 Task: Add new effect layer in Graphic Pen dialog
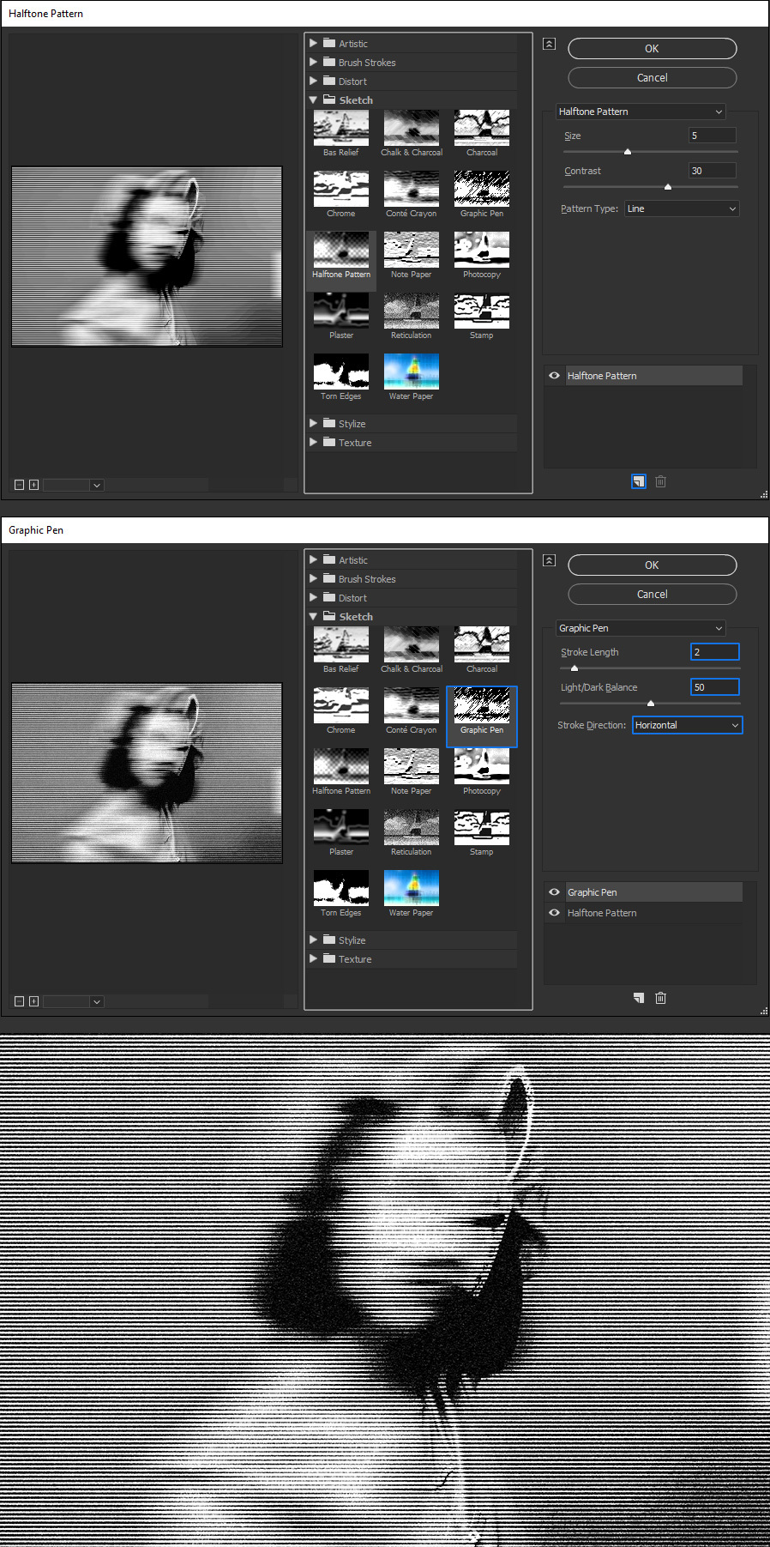click(x=639, y=998)
